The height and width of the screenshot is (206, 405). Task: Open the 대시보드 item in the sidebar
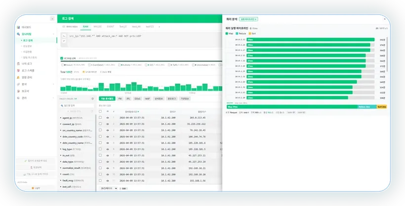(x=26, y=27)
